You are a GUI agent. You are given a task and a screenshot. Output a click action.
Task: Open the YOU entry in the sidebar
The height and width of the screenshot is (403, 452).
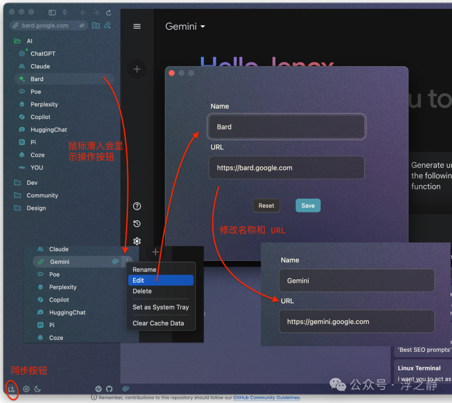tap(36, 168)
